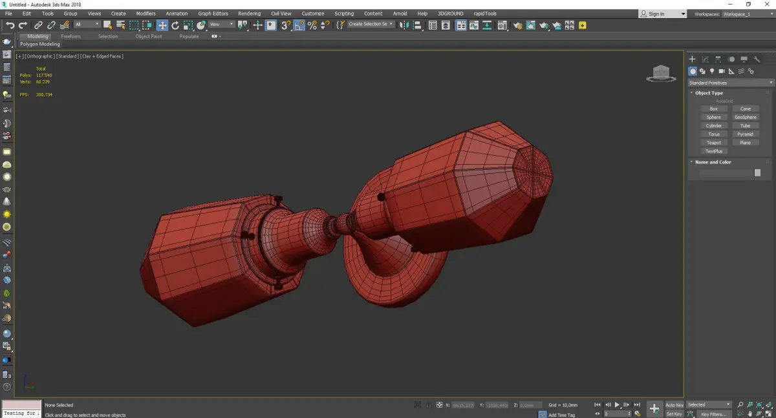Open the Selected key filter dropdown
Image resolution: width=776 pixels, height=418 pixels.
tap(708, 405)
